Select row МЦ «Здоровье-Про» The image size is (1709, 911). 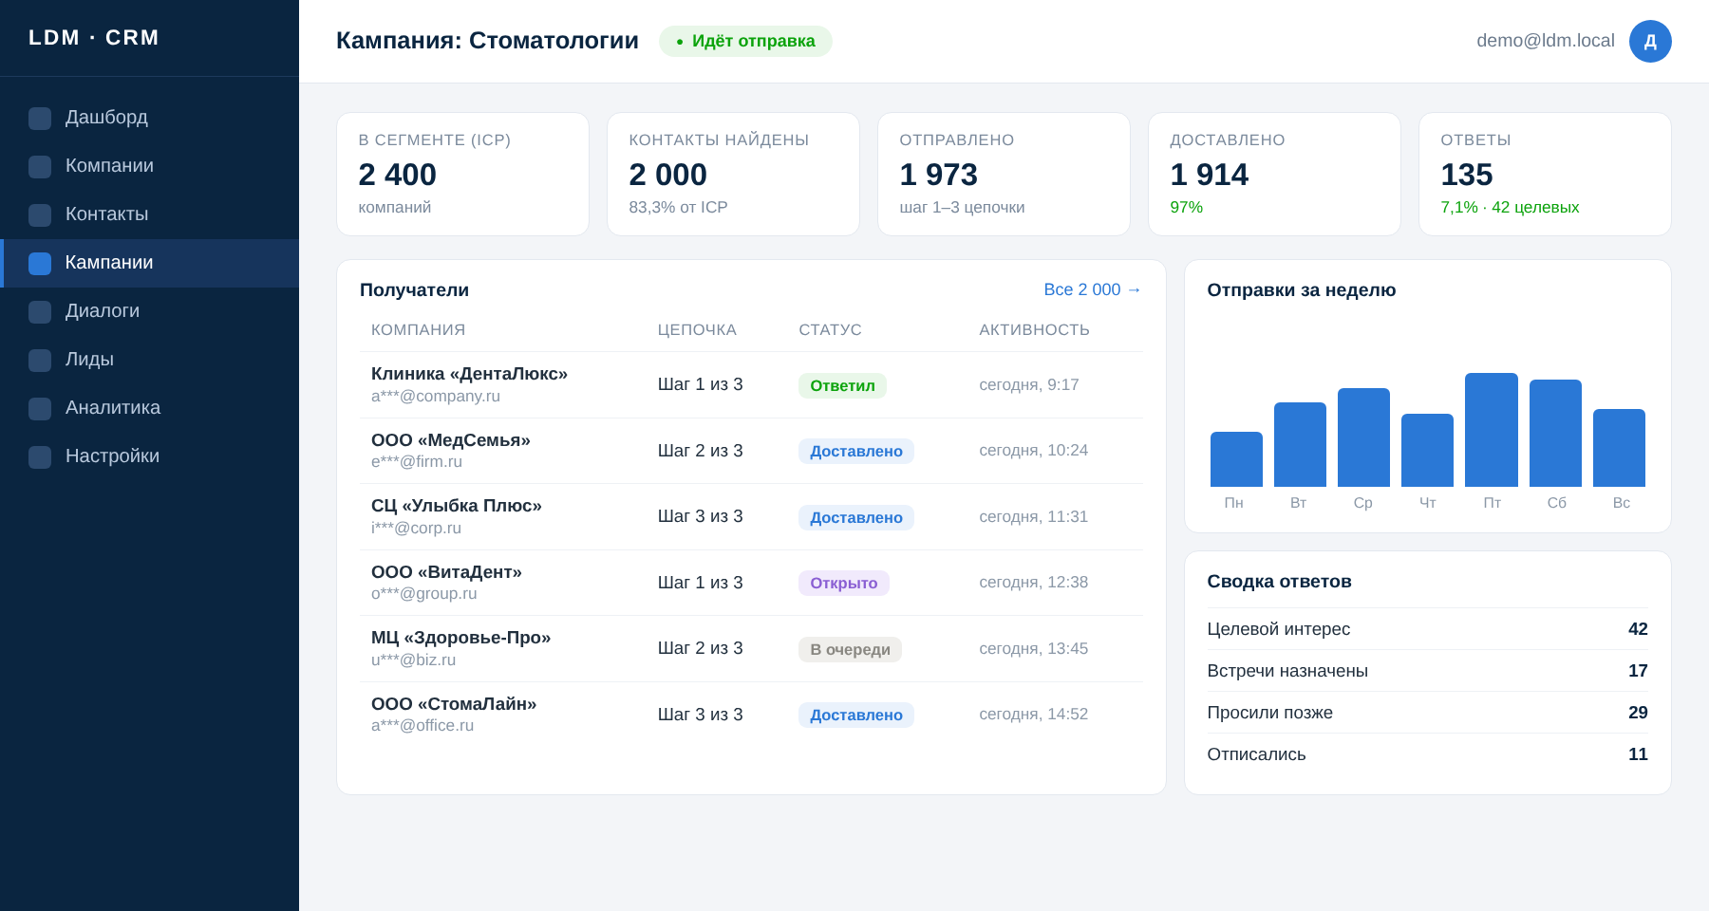pos(751,649)
